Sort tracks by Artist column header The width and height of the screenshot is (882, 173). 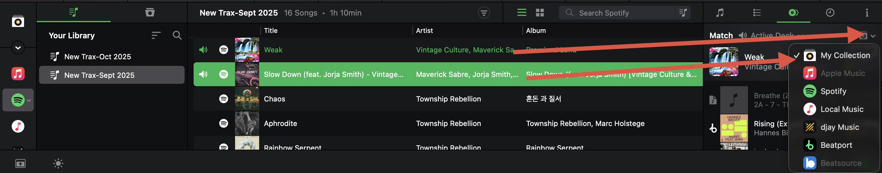[424, 31]
